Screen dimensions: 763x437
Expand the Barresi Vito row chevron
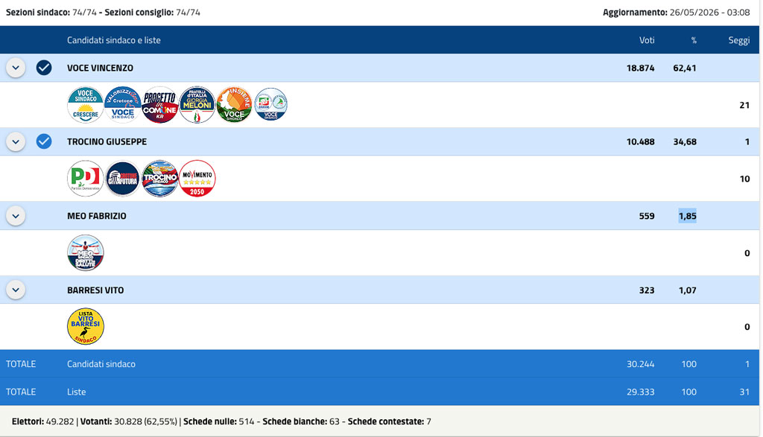pyautogui.click(x=16, y=290)
